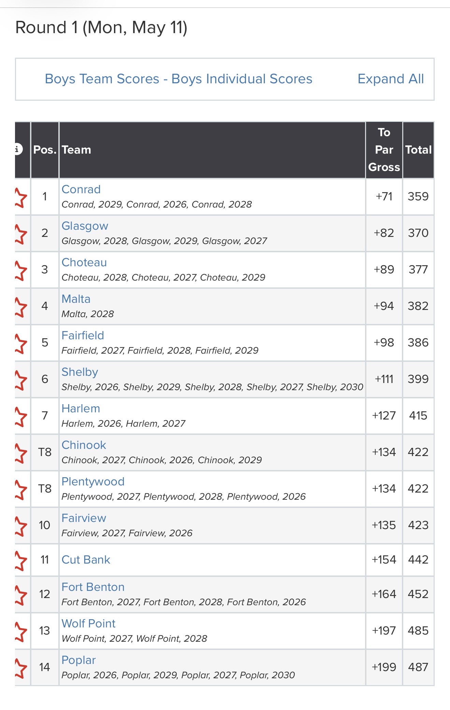This screenshot has width=450, height=710.
Task: Click Glasgow's to-par score +82
Action: 384,233
